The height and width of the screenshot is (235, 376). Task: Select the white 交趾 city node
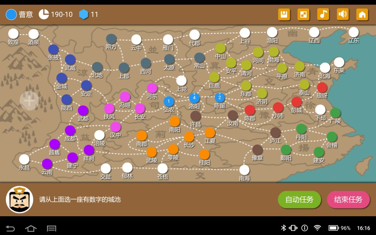tap(106, 169)
